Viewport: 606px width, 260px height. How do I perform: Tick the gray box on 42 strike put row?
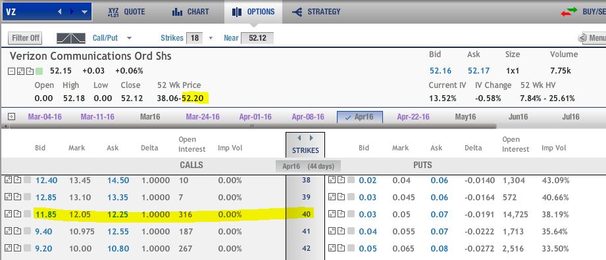pos(351,248)
